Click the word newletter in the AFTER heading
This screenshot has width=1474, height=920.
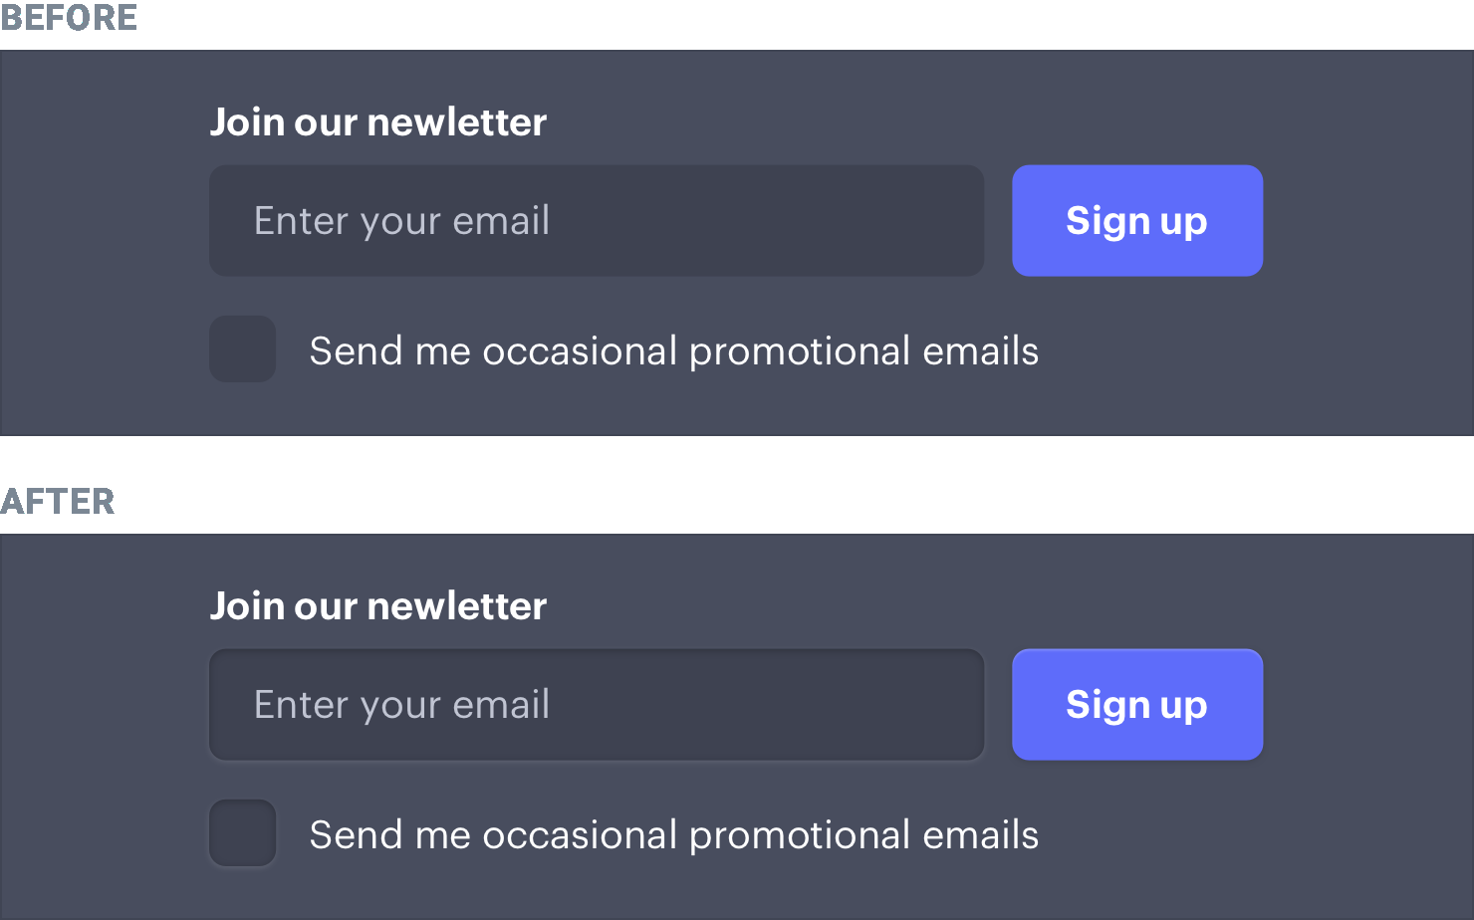point(457,606)
